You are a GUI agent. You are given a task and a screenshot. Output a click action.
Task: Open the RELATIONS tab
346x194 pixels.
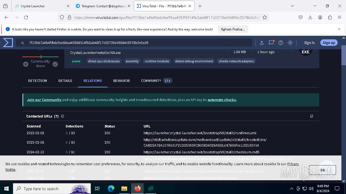(x=93, y=81)
